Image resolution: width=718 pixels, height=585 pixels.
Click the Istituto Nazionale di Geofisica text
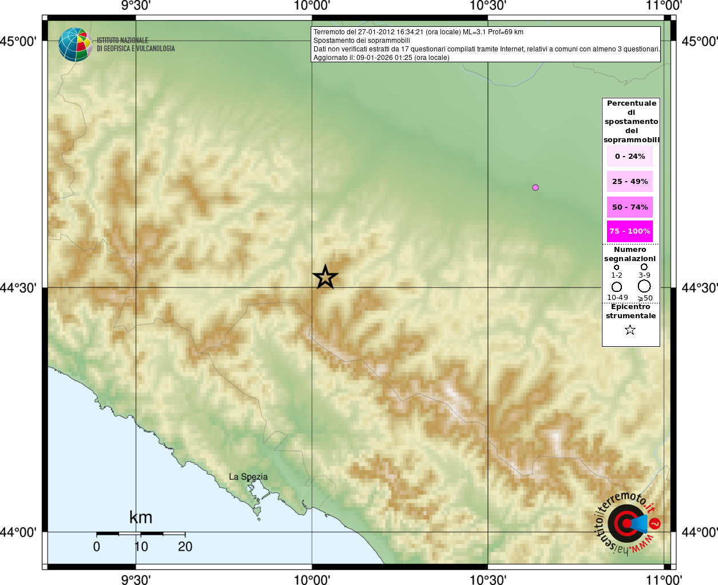click(136, 45)
